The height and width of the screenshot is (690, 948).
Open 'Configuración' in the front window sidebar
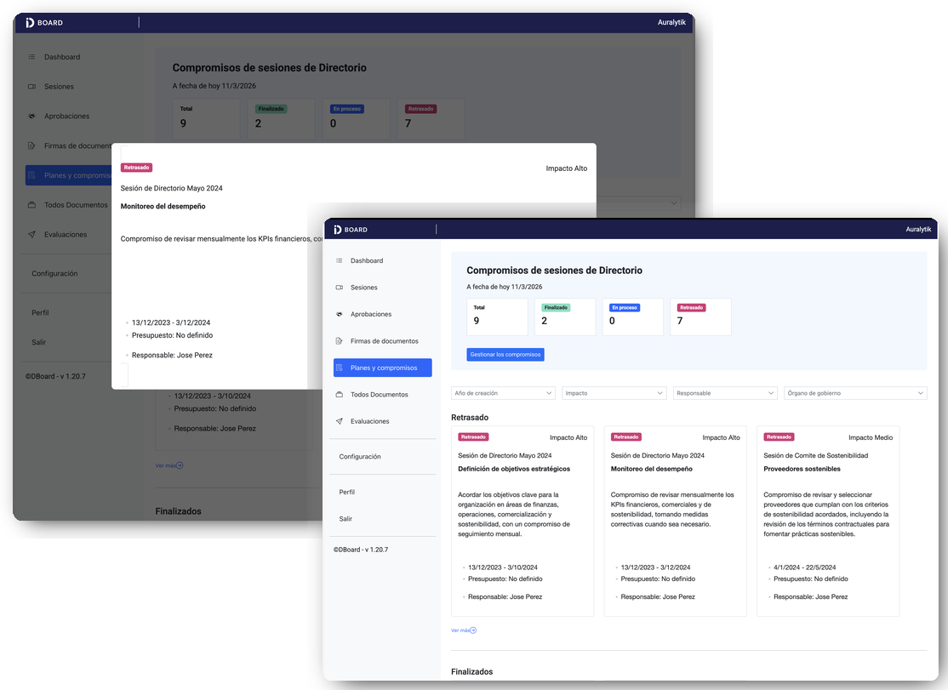tap(360, 457)
